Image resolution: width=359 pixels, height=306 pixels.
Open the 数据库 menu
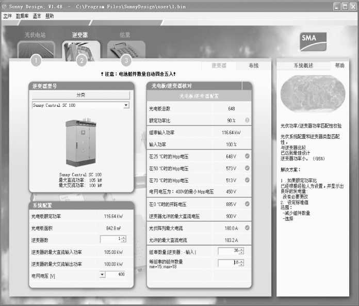tap(22, 16)
